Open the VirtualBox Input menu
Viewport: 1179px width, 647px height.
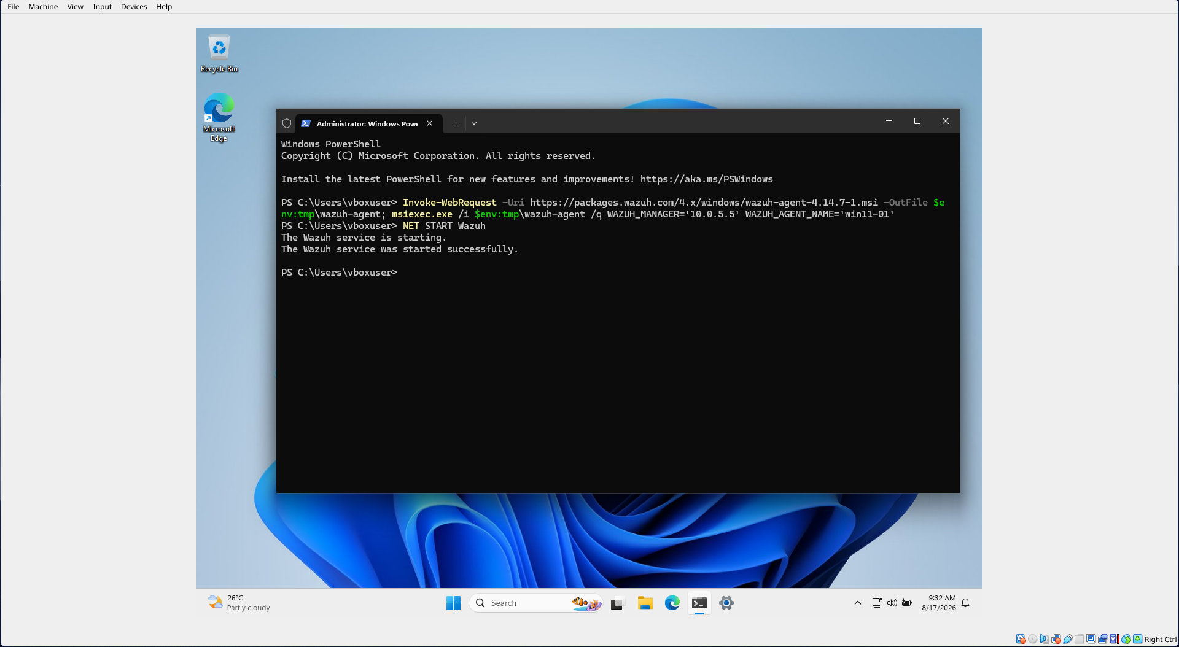click(x=102, y=7)
